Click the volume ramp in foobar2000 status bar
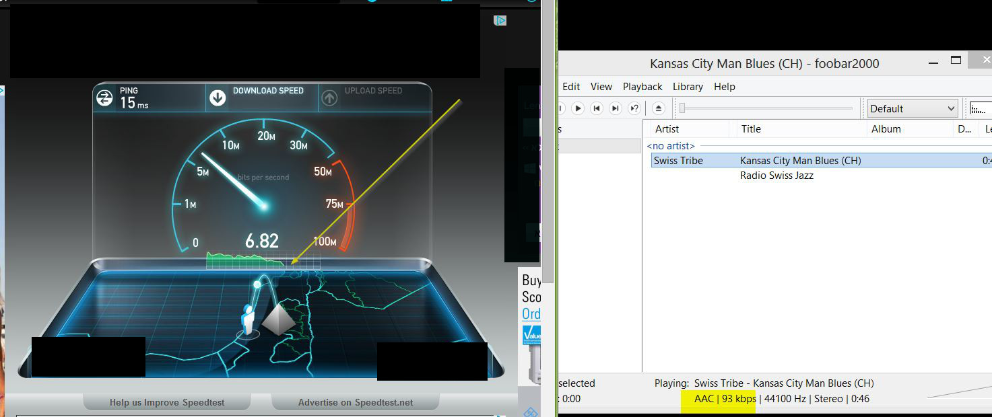Image resolution: width=992 pixels, height=417 pixels. coord(960,391)
